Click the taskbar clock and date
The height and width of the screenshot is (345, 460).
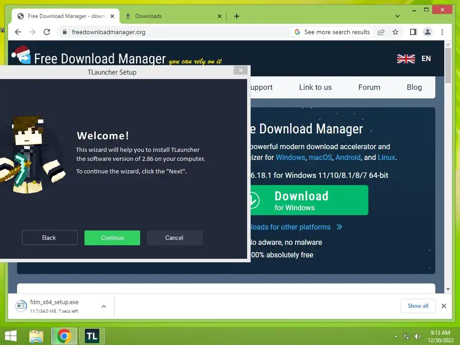440,336
